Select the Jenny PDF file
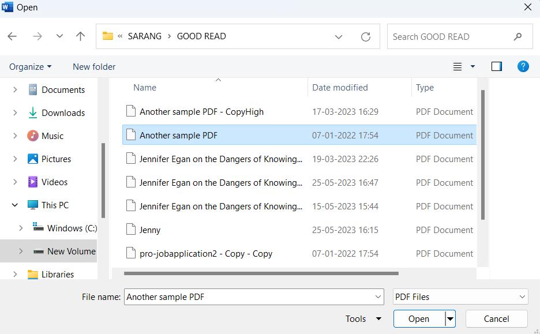This screenshot has width=540, height=334. coord(150,230)
